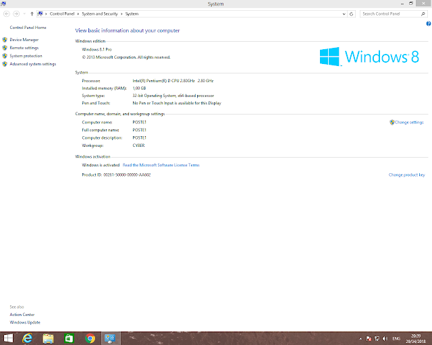Open the recent locations dropdown arrow
432x345 pixels.
pos(24,13)
